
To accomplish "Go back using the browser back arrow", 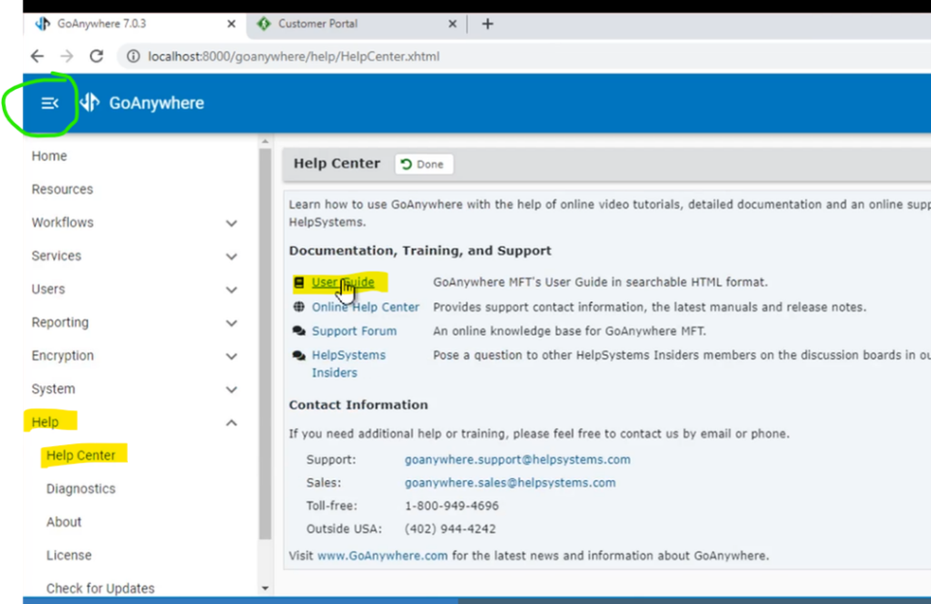I will coord(37,56).
